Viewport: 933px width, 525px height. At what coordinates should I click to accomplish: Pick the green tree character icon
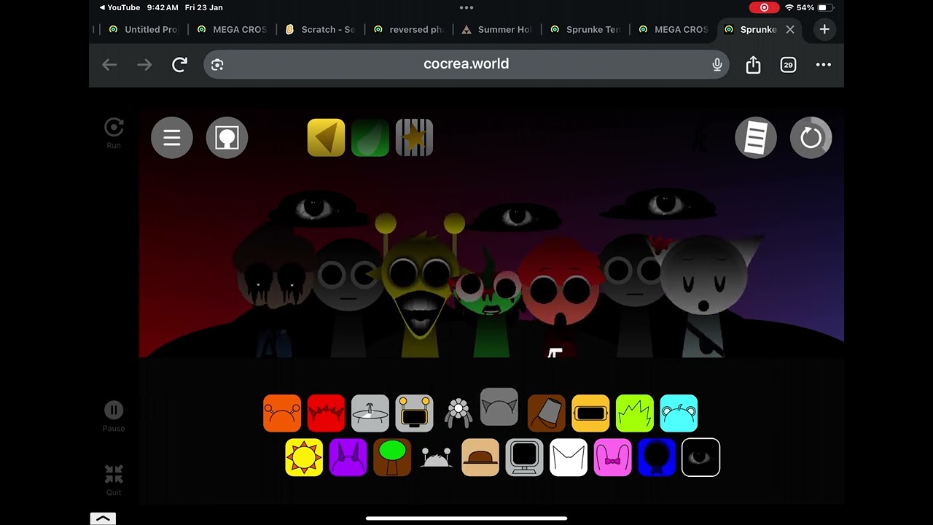(x=392, y=457)
